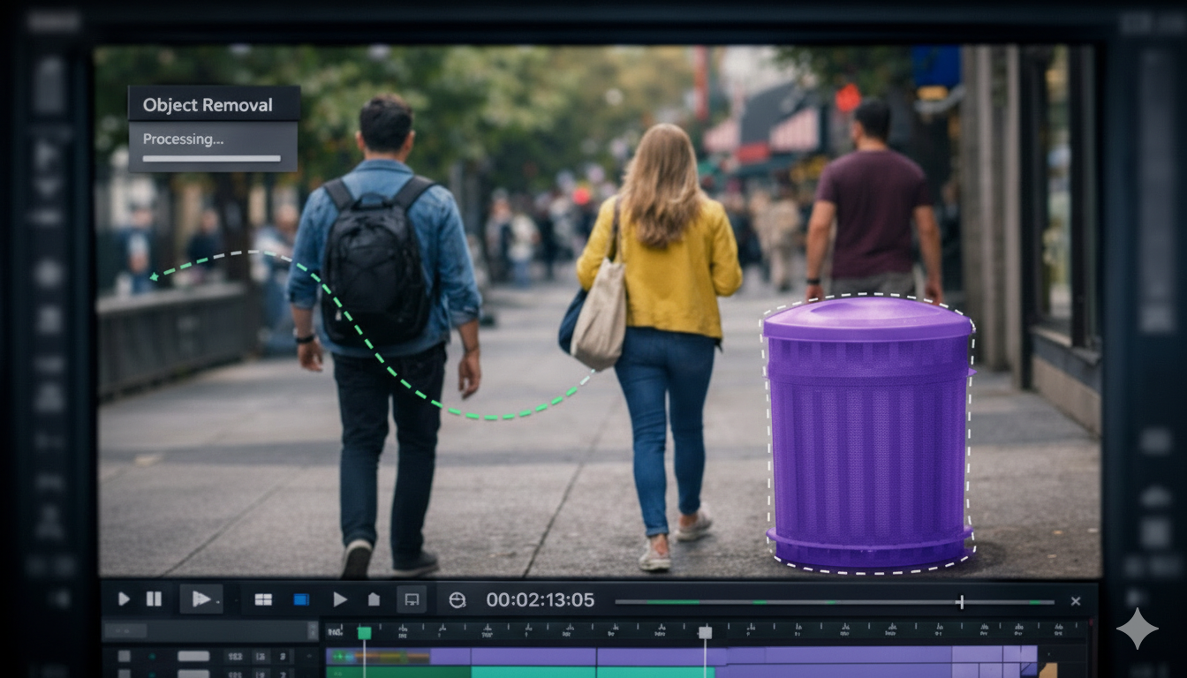1187x678 pixels.
Task: Click the green playhead marker on timeline ruler
Action: tap(364, 633)
